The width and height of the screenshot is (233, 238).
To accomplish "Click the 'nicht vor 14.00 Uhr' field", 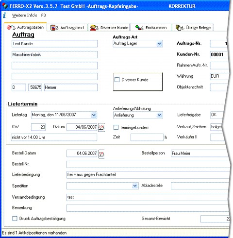I will click(x=54, y=137).
